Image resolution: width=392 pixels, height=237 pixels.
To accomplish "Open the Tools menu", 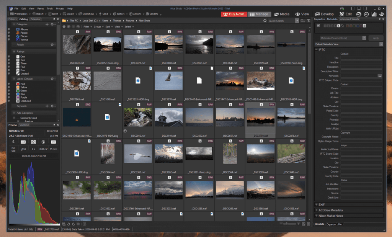I will tap(50, 8).
